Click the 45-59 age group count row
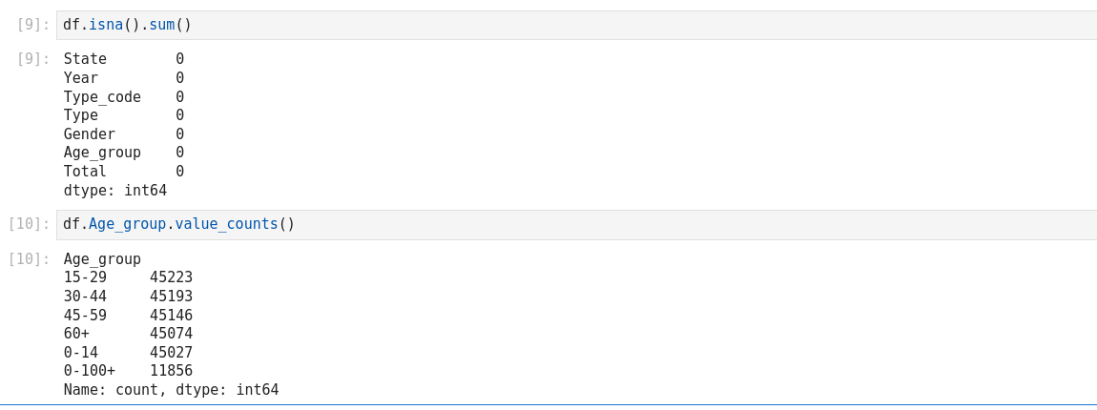 point(128,316)
